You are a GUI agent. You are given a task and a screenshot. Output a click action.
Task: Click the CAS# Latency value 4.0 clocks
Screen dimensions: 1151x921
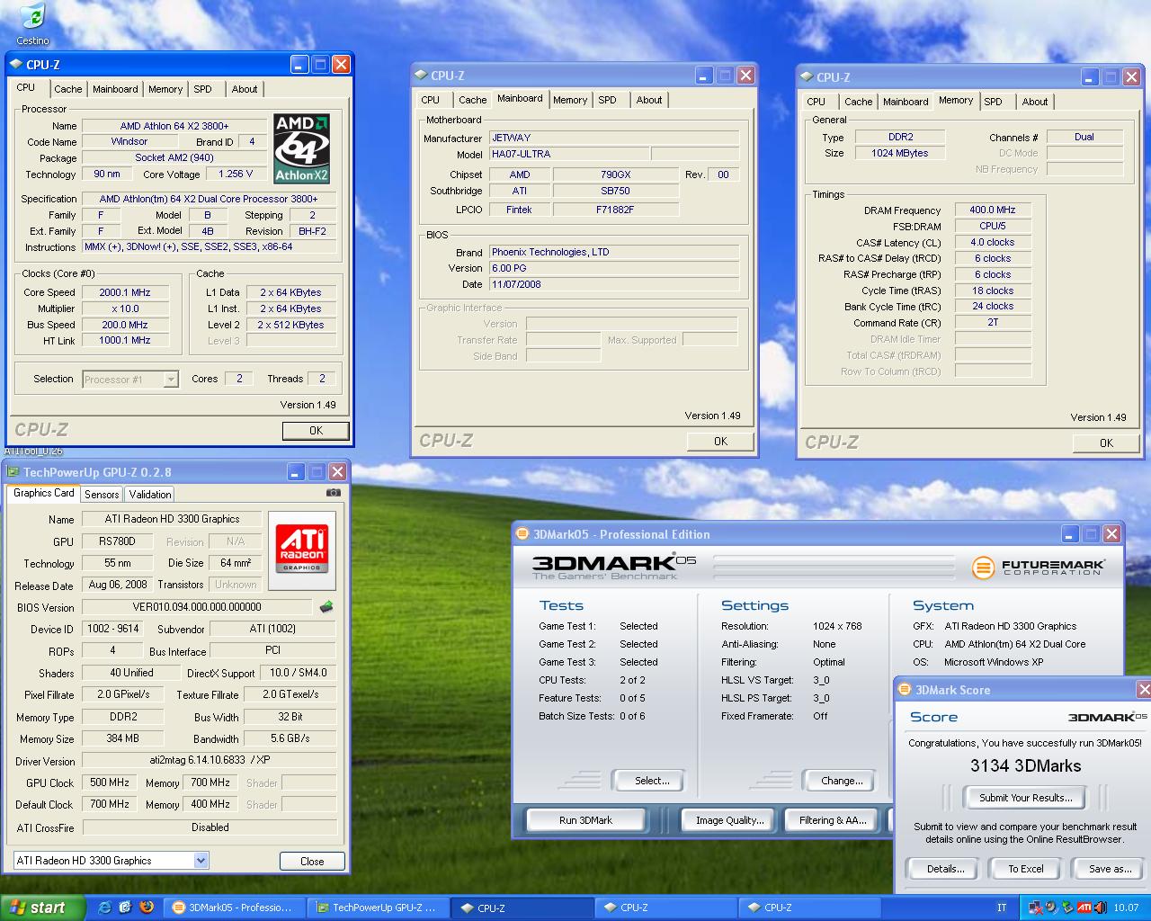click(x=993, y=242)
